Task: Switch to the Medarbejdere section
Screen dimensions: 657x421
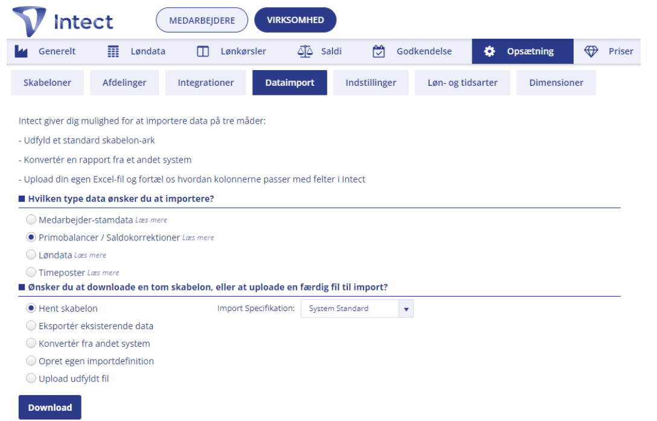Action: click(x=202, y=20)
